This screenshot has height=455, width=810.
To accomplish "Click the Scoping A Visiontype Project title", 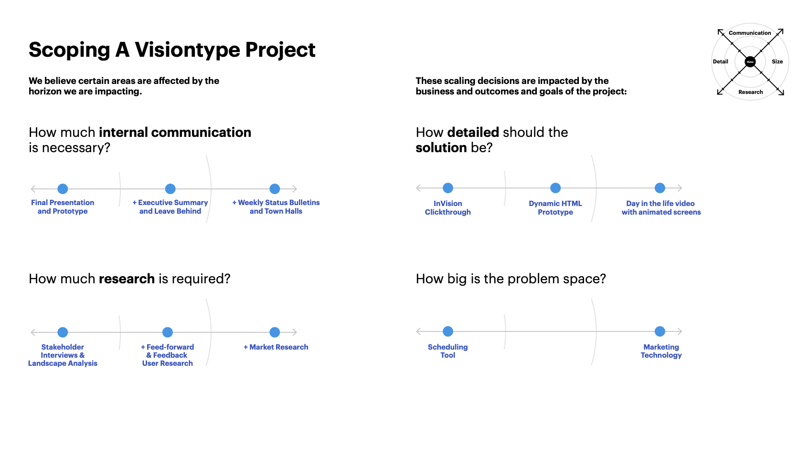I will click(x=172, y=50).
